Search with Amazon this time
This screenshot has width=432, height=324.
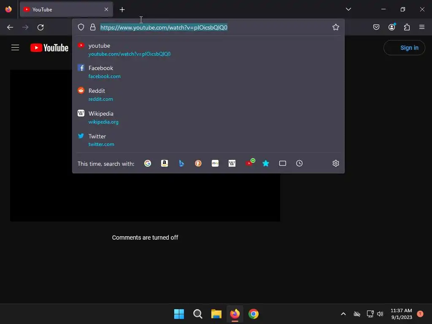pyautogui.click(x=165, y=163)
